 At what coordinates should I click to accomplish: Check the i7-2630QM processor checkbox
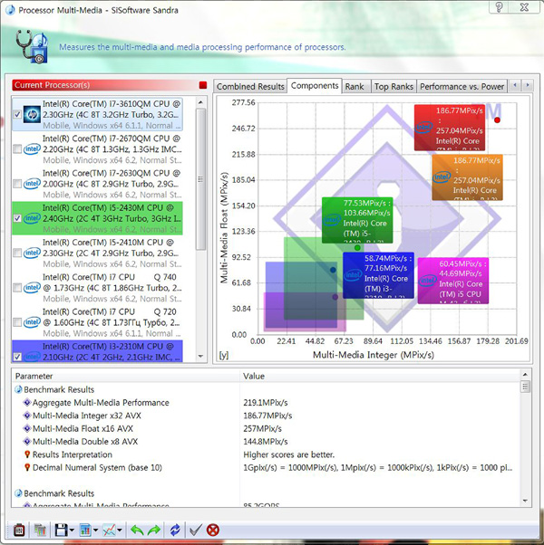coord(17,184)
